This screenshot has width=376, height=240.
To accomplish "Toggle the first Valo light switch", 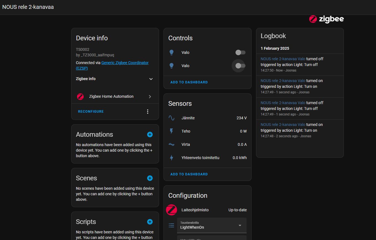I will point(240,52).
